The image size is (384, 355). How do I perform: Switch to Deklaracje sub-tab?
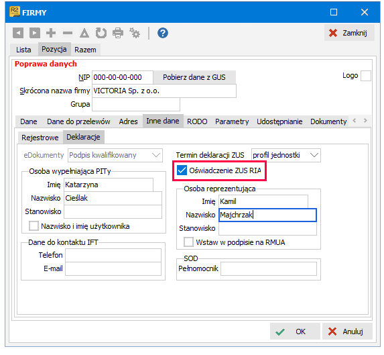(x=83, y=137)
